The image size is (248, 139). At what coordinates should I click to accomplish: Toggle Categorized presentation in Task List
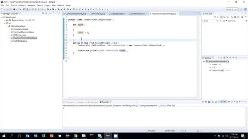(x=221, y=17)
